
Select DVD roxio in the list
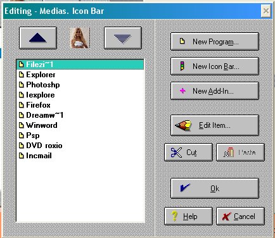click(80, 146)
